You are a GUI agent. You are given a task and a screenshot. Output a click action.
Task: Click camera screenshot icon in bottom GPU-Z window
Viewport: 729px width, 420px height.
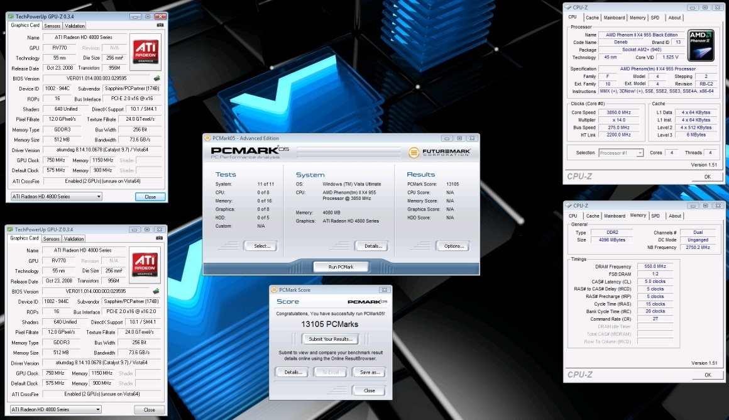(159, 238)
